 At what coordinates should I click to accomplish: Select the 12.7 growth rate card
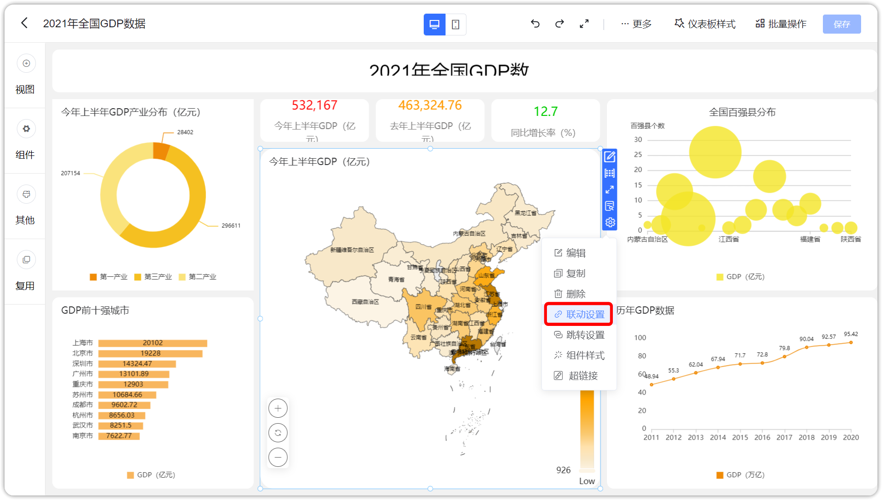click(x=546, y=120)
